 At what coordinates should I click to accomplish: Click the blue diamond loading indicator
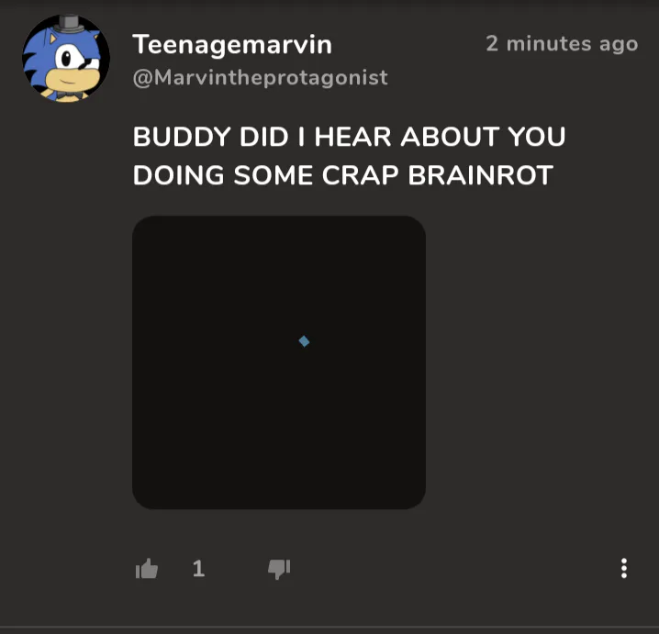click(x=304, y=341)
